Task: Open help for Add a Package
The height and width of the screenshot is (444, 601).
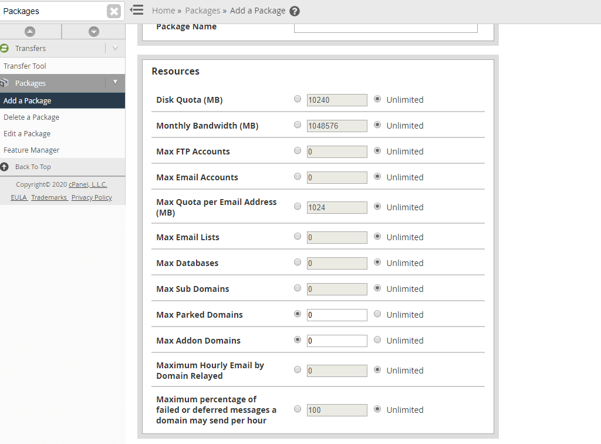Action: point(295,11)
